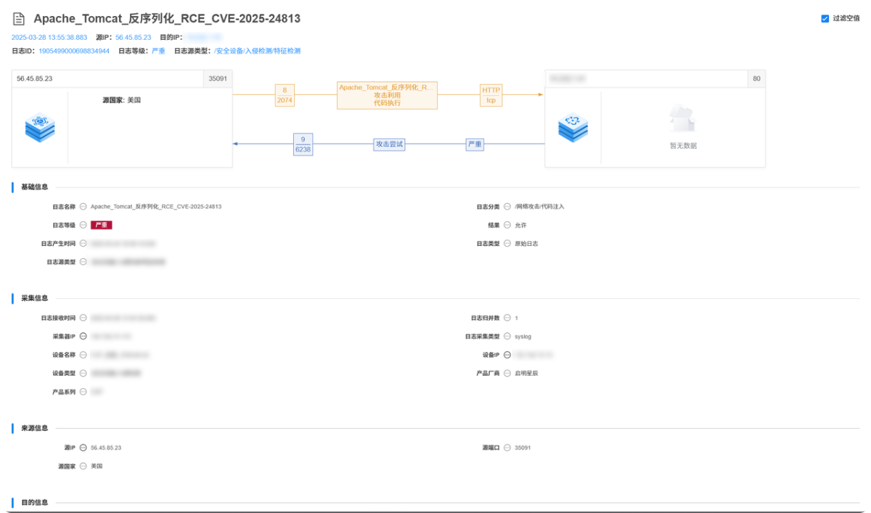Click the orange Apache_Tomcat attack label in flow diagram
871x513 pixels.
pos(387,95)
